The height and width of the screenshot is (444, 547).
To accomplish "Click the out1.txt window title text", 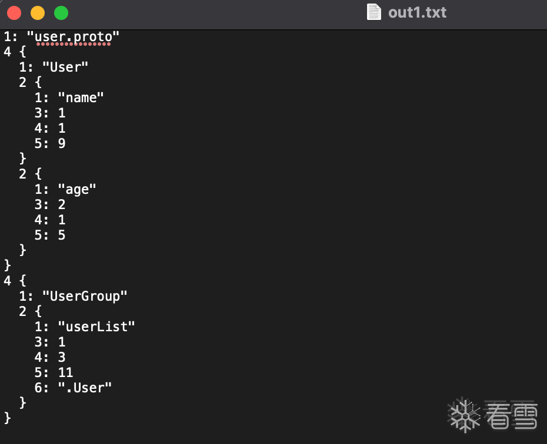I will point(417,12).
